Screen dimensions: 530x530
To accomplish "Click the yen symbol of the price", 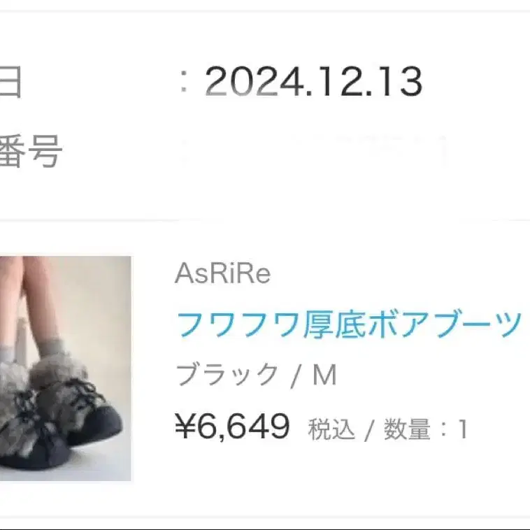I will 185,427.
